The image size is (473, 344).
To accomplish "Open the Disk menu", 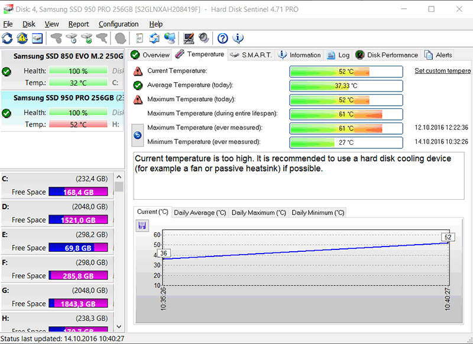I will [29, 24].
